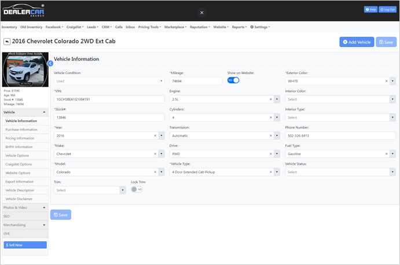Click the Sell Now button
This screenshot has width=400, height=265.
coord(25,245)
